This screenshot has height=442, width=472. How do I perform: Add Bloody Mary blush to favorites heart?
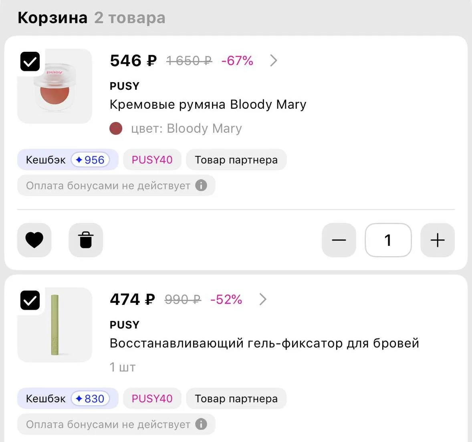(34, 240)
